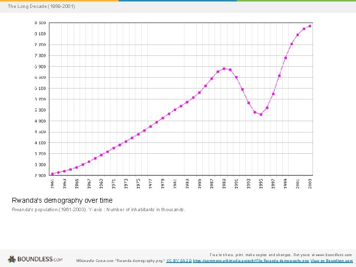Click the x-axis label 1961

[x=52, y=183]
